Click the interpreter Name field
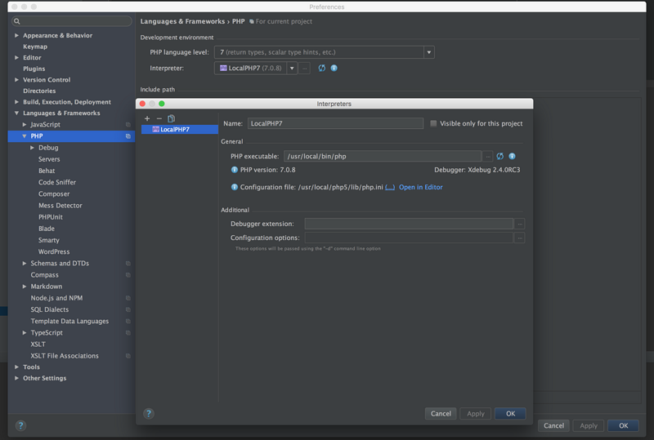This screenshot has width=654, height=440. click(335, 123)
